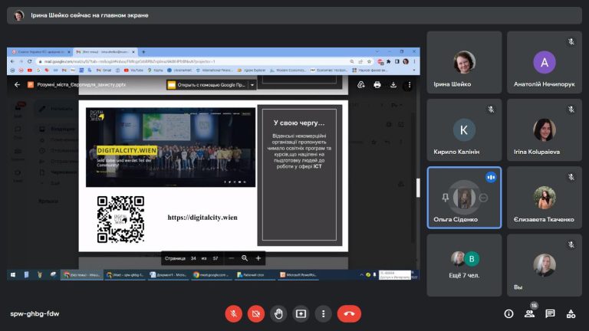Zoom in with the plus button
589x331 pixels.
point(258,258)
